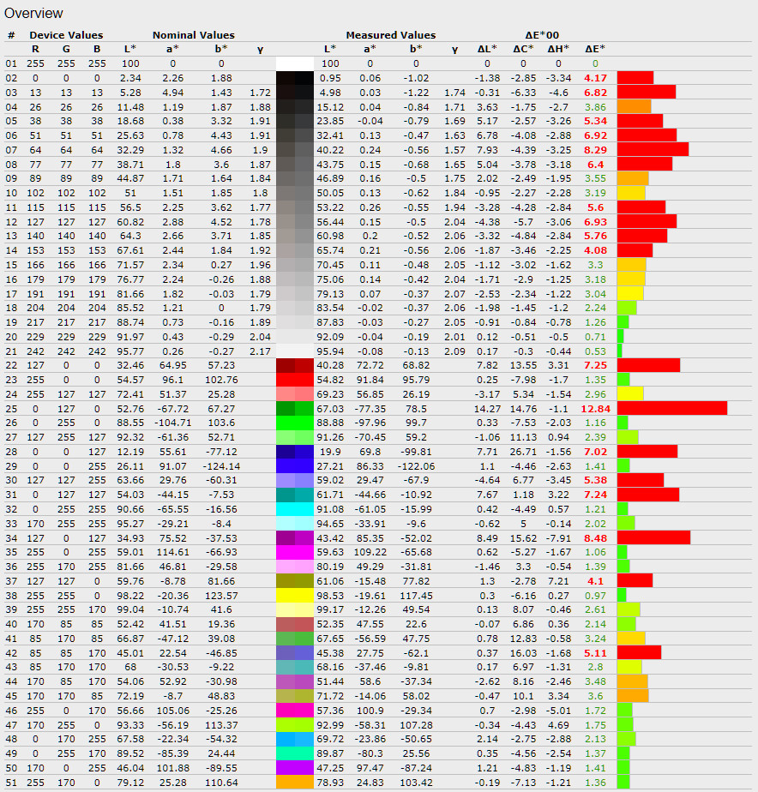Click the 8.29 ΔE* value in row 07
The image size is (758, 792).
595,149
